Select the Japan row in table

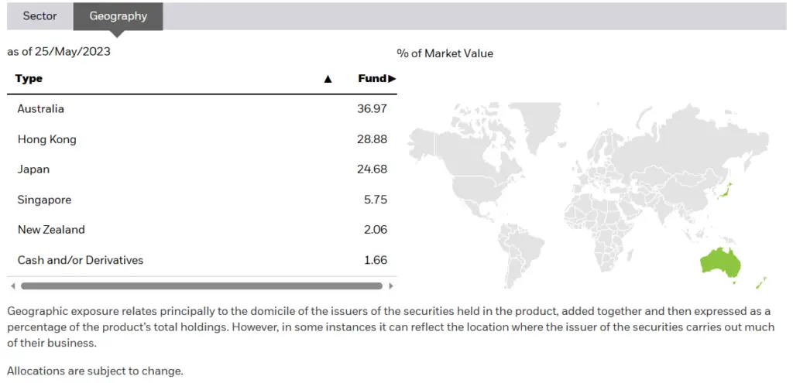click(202, 169)
